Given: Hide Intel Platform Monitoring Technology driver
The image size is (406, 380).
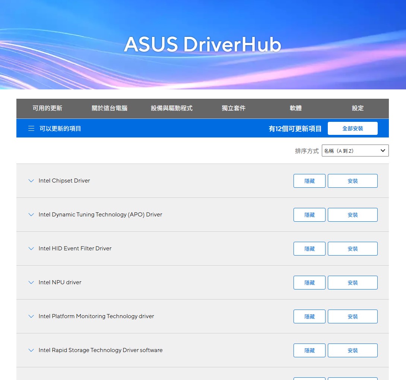Looking at the screenshot, I should point(310,317).
